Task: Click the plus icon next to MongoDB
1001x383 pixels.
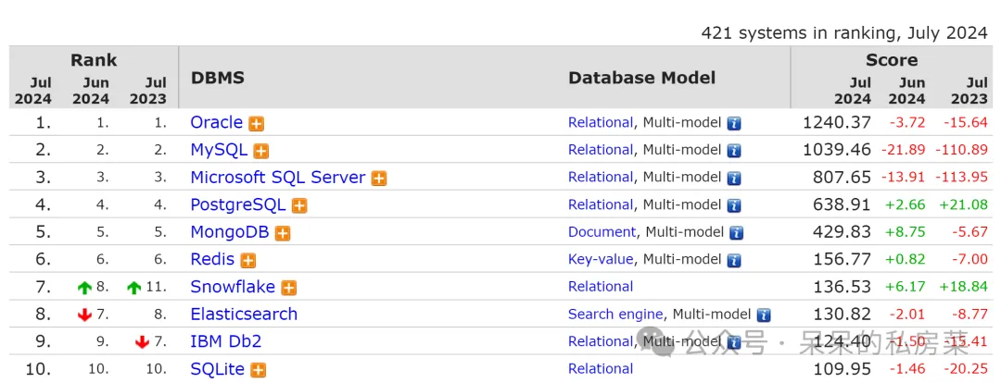Action: (283, 233)
